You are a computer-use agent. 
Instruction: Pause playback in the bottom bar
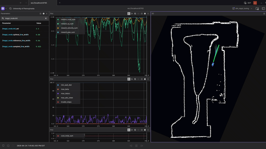[x=136, y=146]
